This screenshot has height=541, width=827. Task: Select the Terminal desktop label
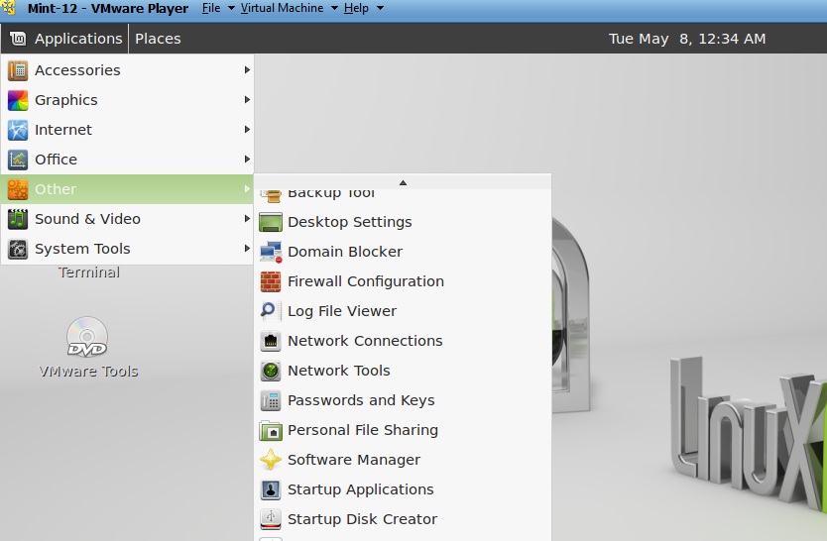(88, 272)
